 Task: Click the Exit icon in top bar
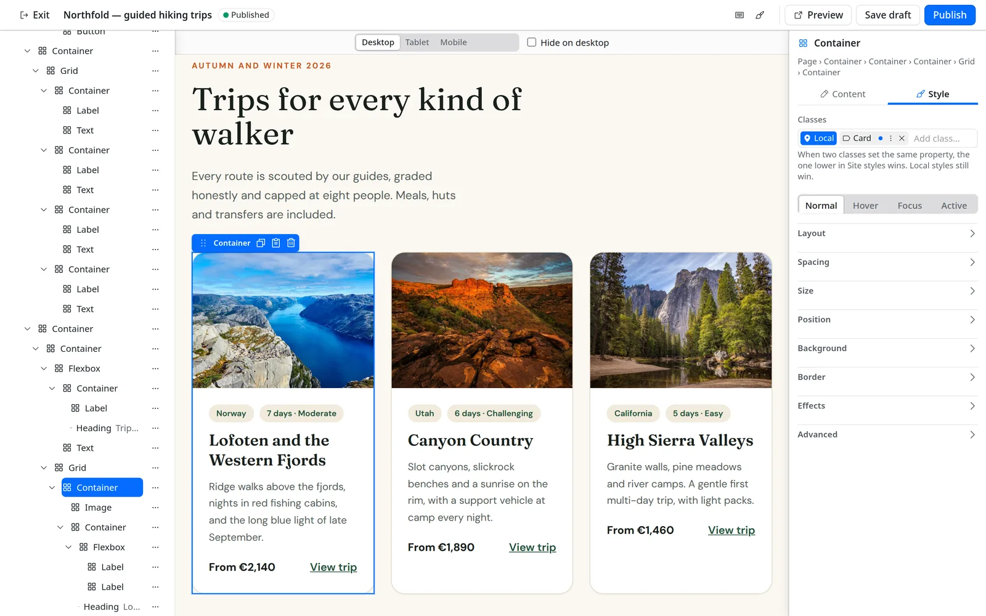tap(24, 15)
